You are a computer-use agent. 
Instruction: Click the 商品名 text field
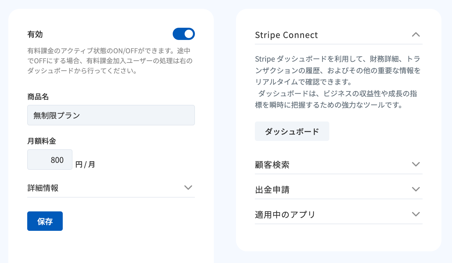pyautogui.click(x=111, y=115)
